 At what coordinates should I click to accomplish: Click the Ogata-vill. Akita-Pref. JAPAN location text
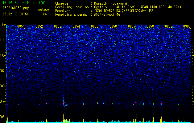click(138, 7)
